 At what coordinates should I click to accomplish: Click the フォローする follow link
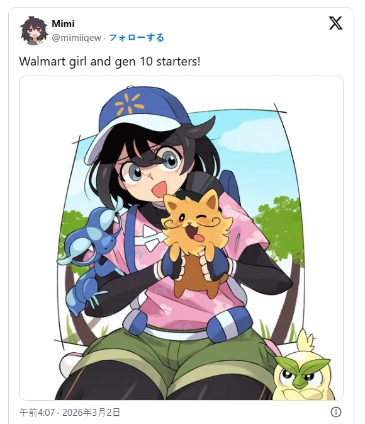pyautogui.click(x=137, y=38)
